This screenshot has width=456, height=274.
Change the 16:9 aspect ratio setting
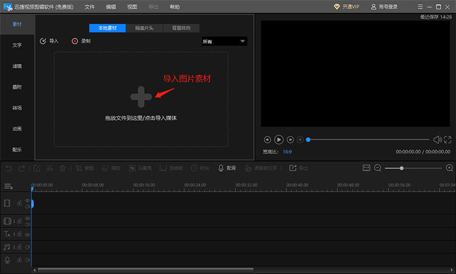pyautogui.click(x=287, y=152)
